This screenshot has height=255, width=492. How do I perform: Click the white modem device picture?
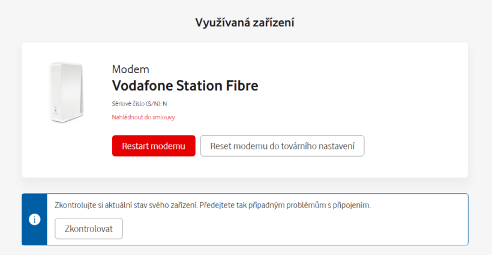click(x=66, y=92)
